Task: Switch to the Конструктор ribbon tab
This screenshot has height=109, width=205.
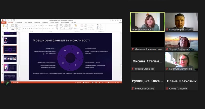Action: [x=28, y=23]
